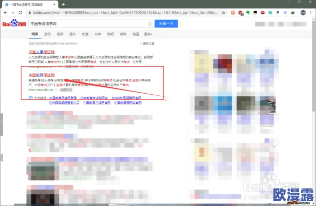
Task: Switch to the 资讯 tab
Action: (x=47, y=34)
